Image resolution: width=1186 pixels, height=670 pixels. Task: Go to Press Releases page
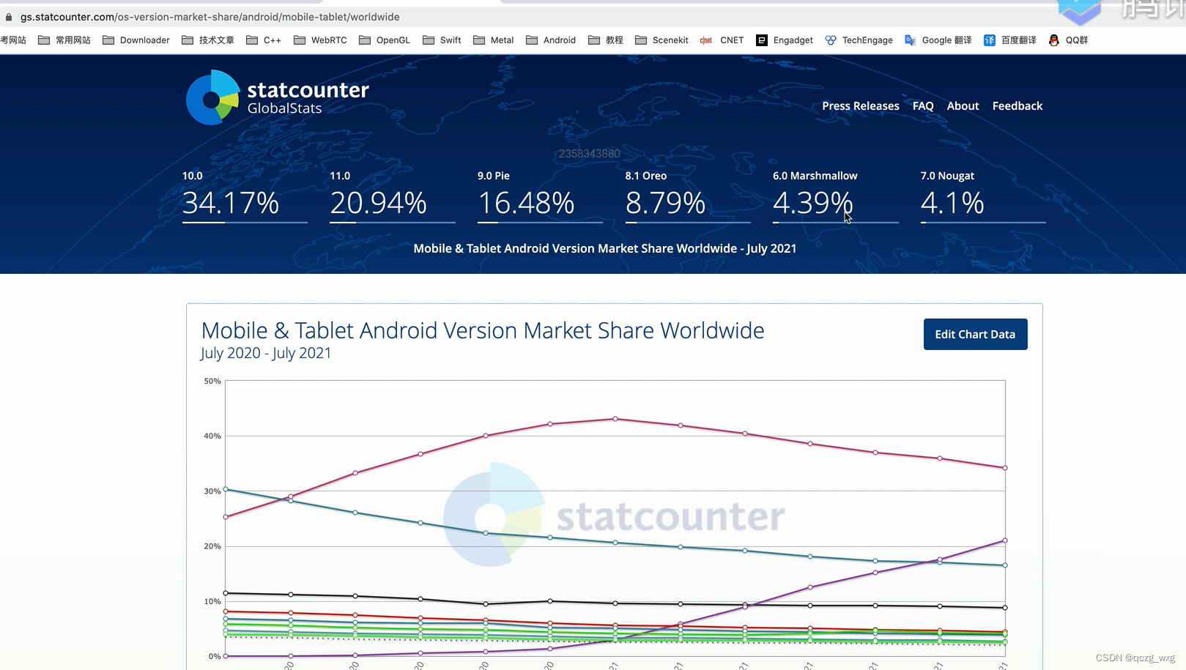860,106
